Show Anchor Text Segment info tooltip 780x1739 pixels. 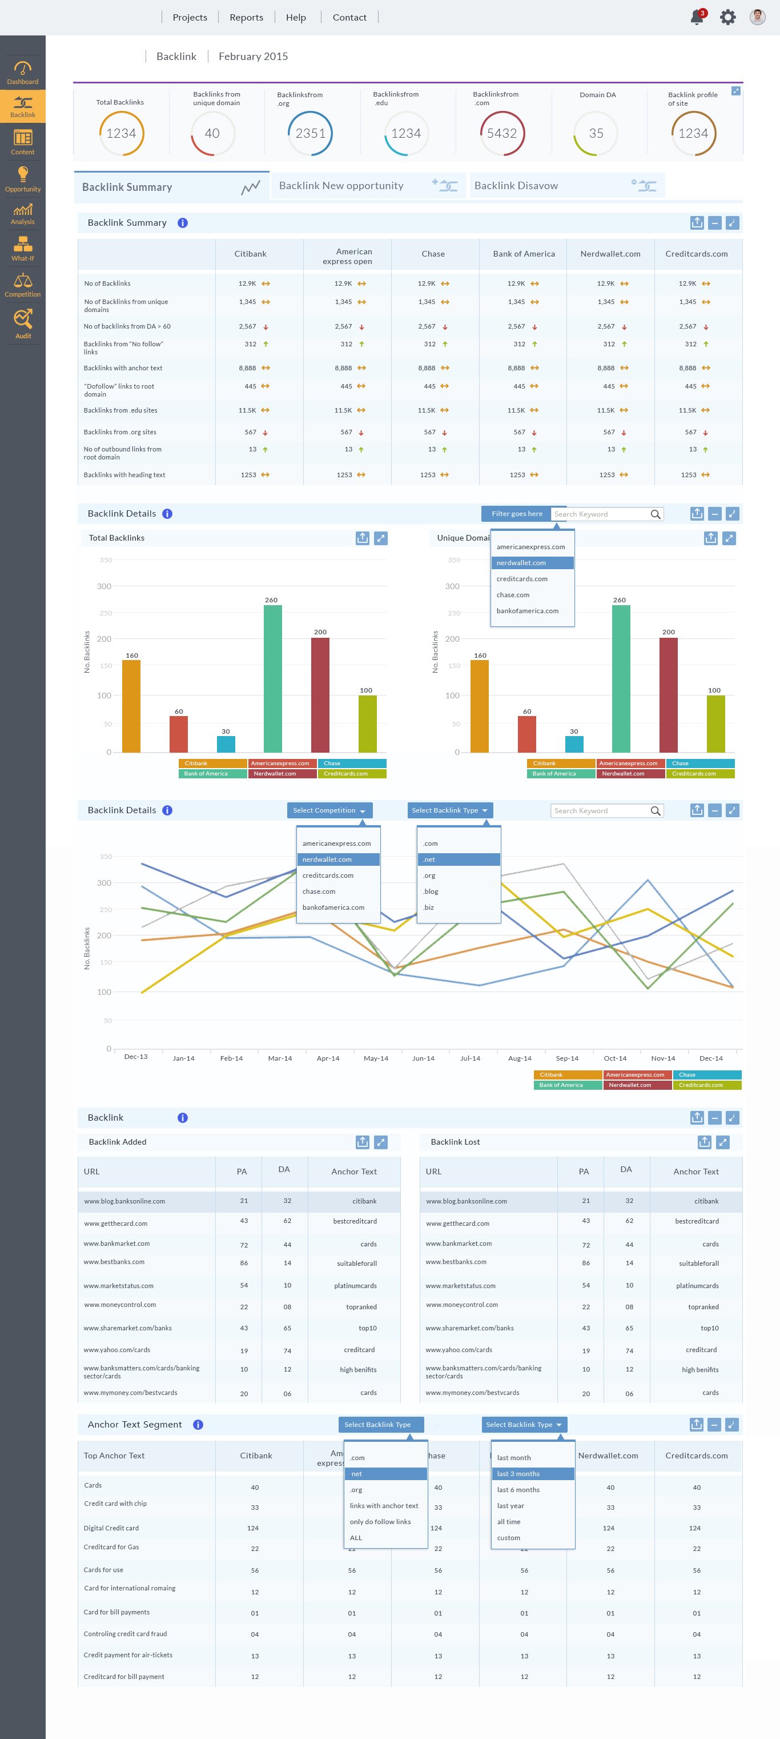click(198, 1425)
